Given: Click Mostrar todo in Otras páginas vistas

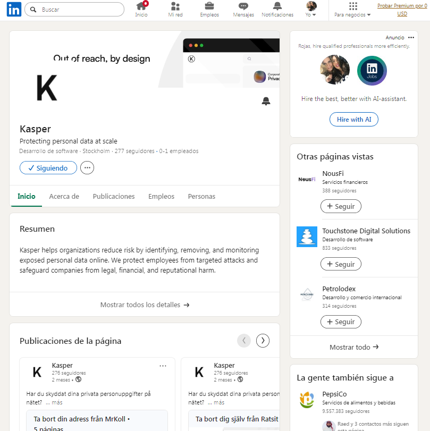Looking at the screenshot, I should [x=354, y=347].
